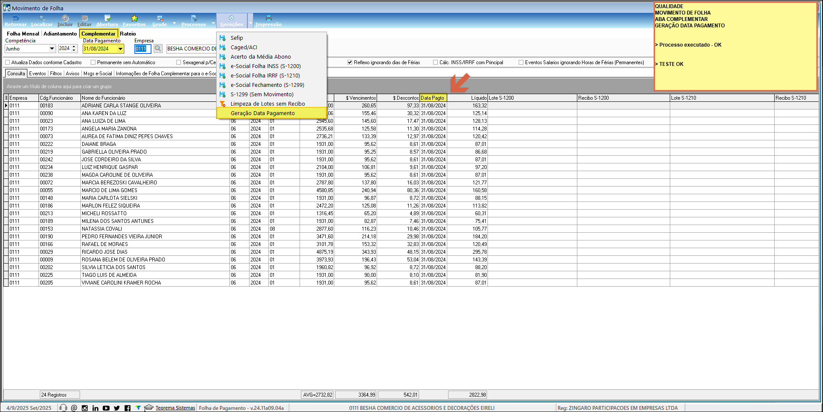Enable Cálc. INSS/IRRF com Principal

(435, 62)
